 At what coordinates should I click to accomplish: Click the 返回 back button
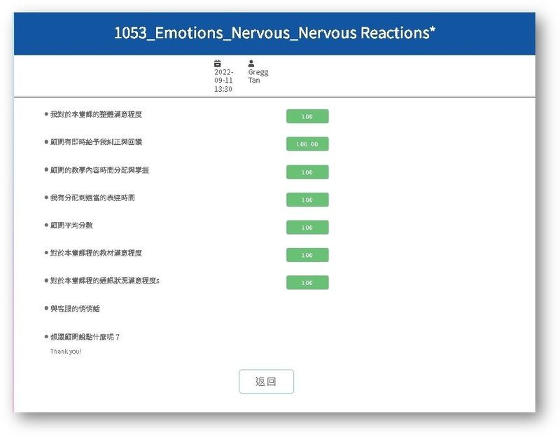(266, 382)
